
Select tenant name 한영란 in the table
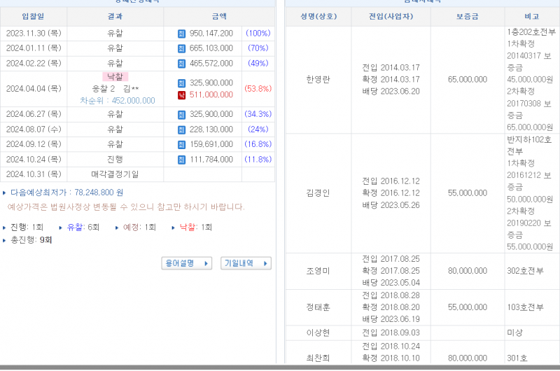318,80
